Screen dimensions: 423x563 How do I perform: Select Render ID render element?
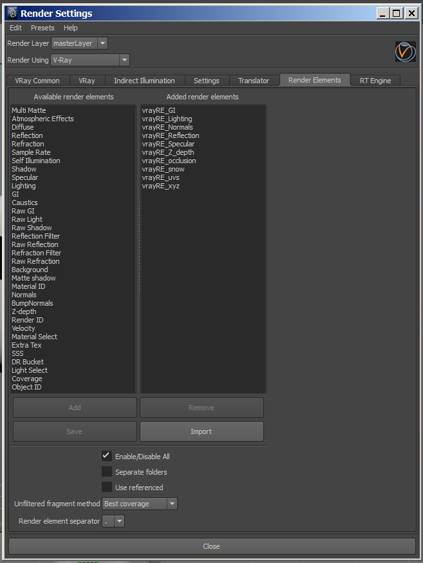coord(27,320)
